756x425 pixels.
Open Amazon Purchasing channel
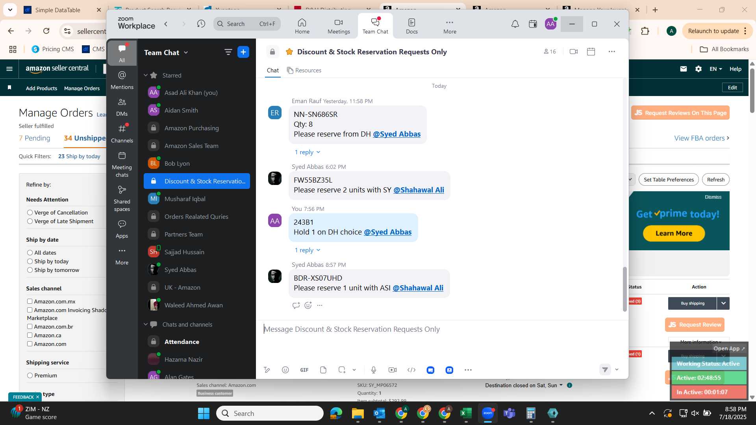point(197,128)
